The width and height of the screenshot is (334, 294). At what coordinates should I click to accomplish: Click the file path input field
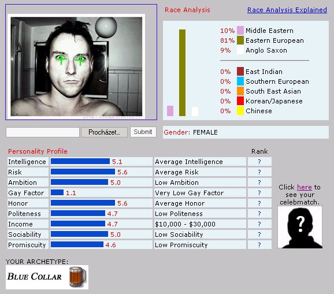[43, 132]
